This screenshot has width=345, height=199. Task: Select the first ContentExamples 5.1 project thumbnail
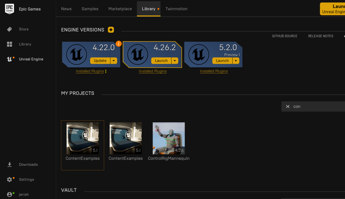coord(82,138)
